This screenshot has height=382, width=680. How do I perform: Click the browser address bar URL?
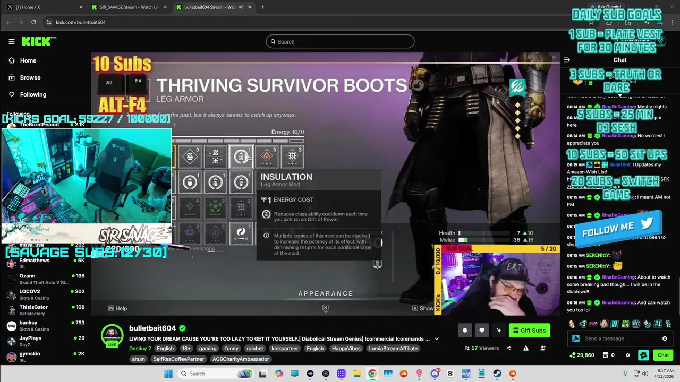[x=81, y=22]
